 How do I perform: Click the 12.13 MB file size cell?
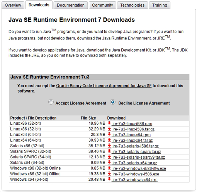click(x=97, y=157)
